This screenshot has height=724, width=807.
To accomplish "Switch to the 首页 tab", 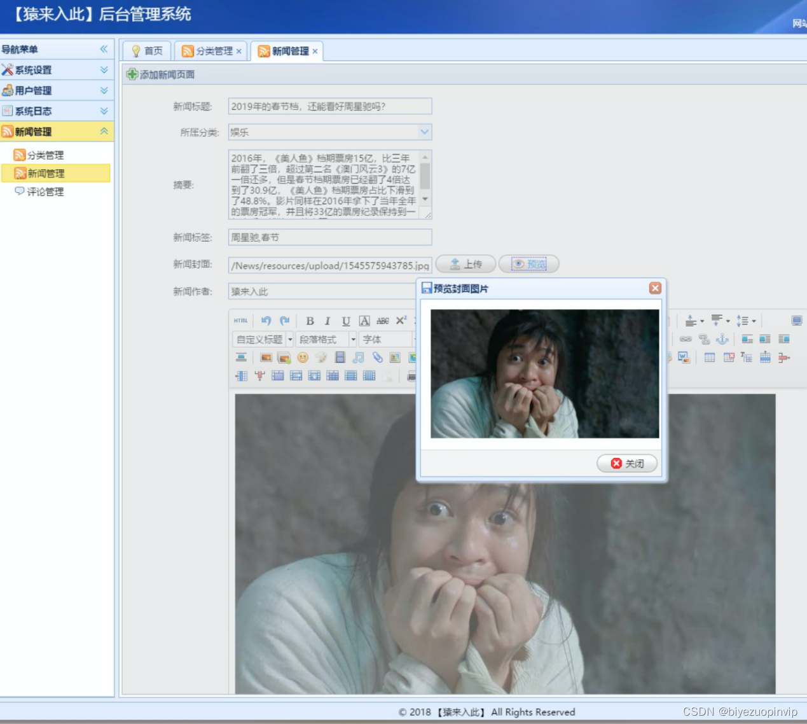I will [147, 51].
